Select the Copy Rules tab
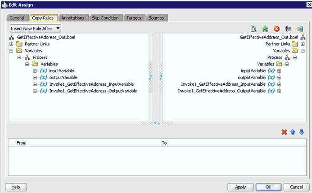 tap(43, 18)
